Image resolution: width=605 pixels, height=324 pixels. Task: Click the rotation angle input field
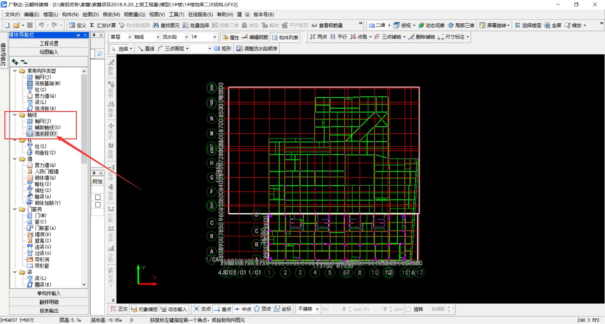tap(436, 309)
